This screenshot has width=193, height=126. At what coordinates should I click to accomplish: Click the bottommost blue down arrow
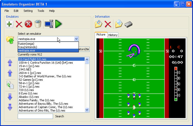coord(10,107)
